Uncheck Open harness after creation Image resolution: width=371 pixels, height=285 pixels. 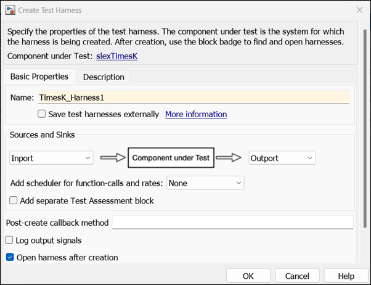(9, 257)
